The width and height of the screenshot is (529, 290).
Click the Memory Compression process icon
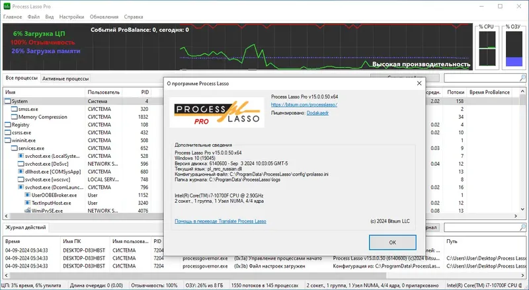14,117
